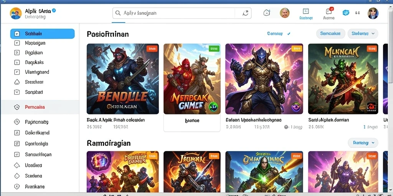Toggle the Oantoeg checkmark filter

(x=279, y=34)
